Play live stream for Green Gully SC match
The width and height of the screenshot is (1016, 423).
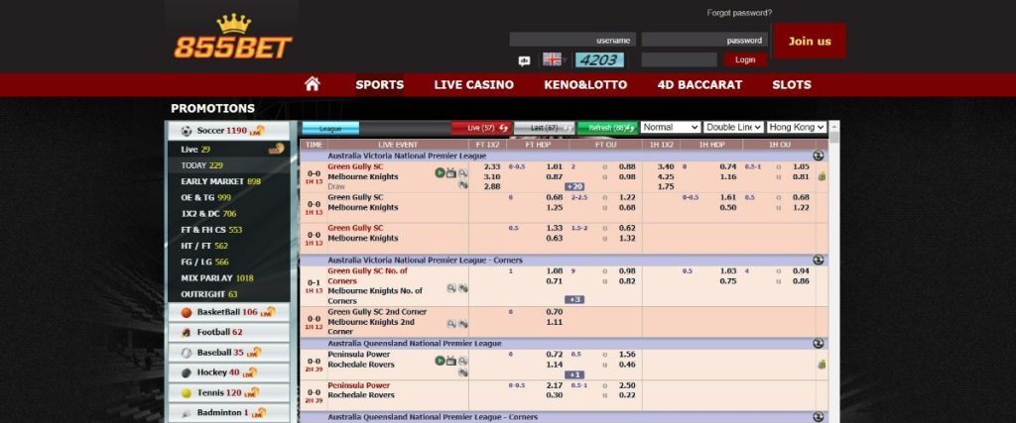point(440,172)
